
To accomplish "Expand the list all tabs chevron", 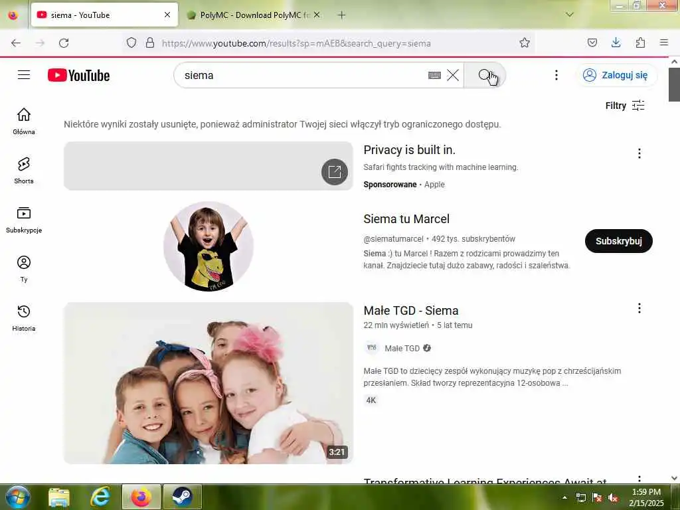I will [570, 15].
